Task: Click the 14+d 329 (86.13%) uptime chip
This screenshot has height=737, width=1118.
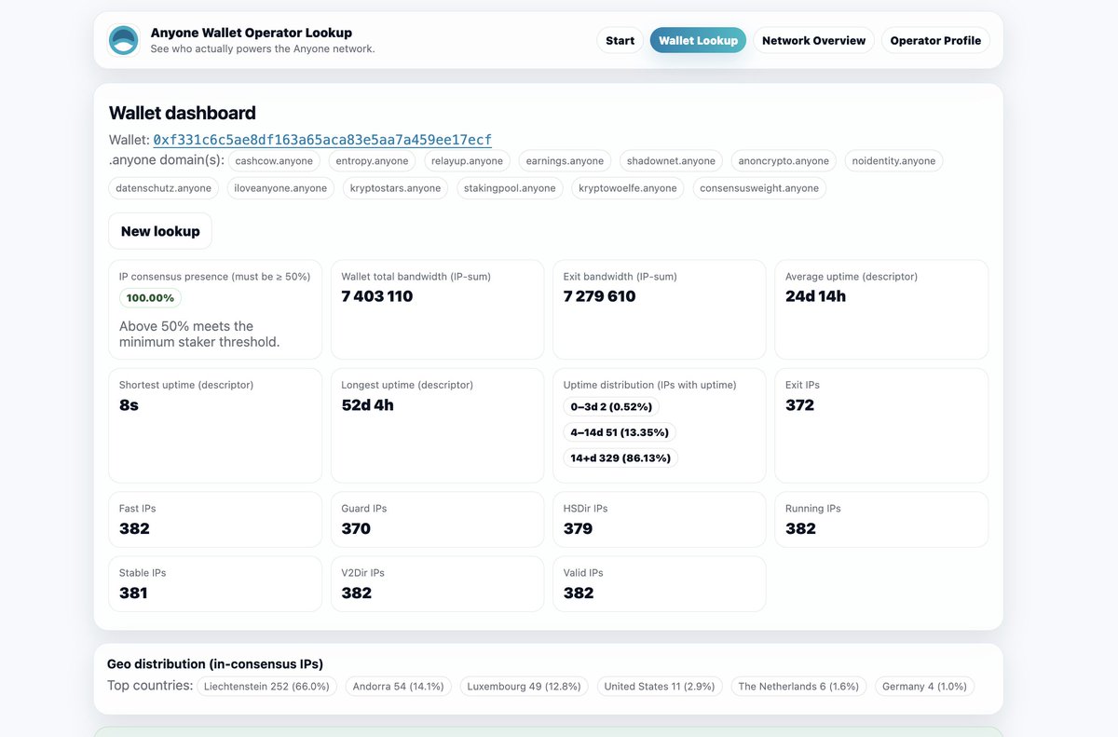Action: 620,457
